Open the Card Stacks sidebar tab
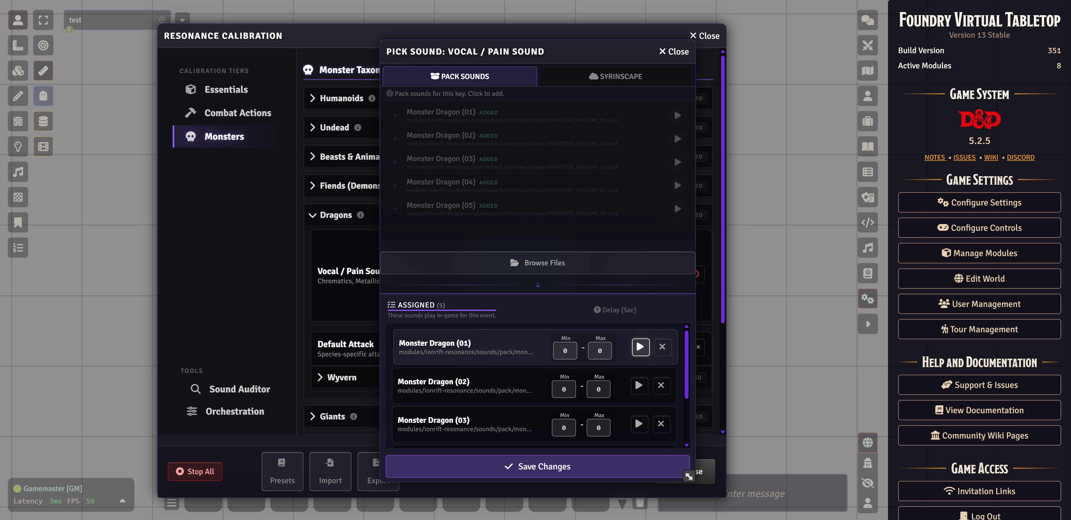The height and width of the screenshot is (520, 1071). pyautogui.click(x=868, y=197)
